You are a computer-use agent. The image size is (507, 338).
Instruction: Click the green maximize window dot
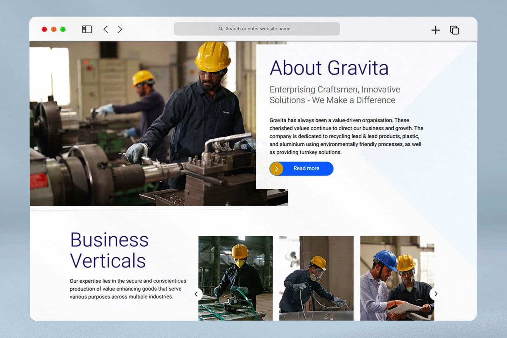click(x=63, y=29)
